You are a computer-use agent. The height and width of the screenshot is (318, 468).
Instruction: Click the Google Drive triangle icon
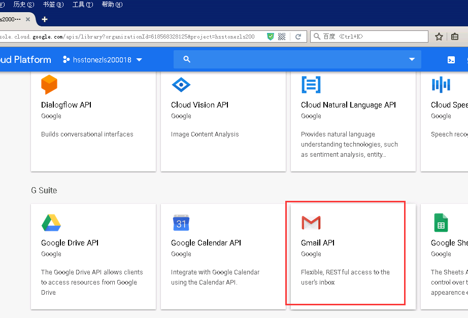coord(51,223)
